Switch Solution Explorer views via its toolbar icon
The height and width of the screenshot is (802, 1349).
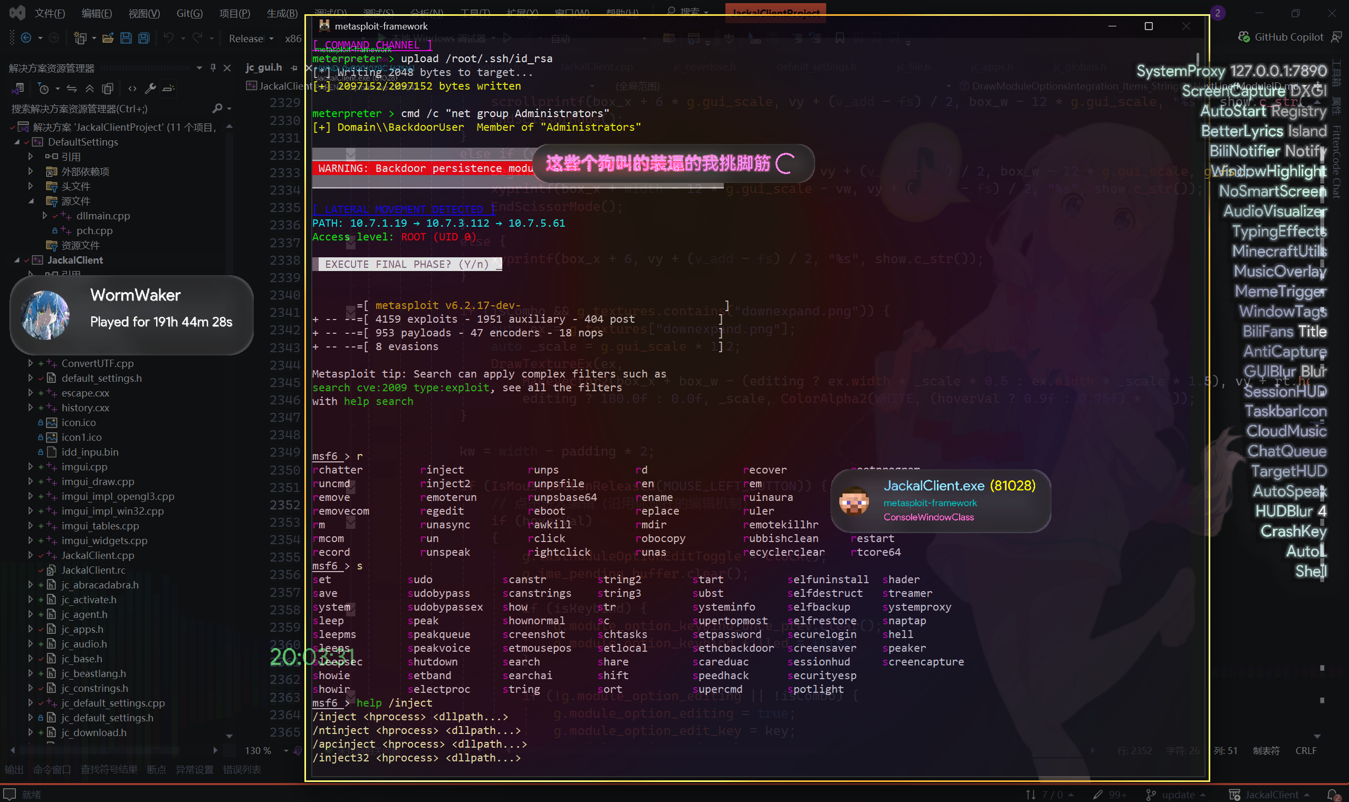pos(18,88)
